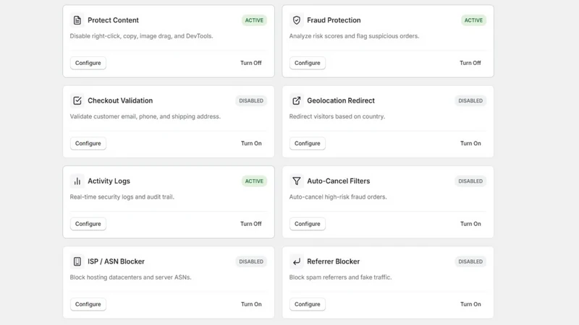Click the "Fraud Protection" card title
Screen dimensions: 579x325
334,20
